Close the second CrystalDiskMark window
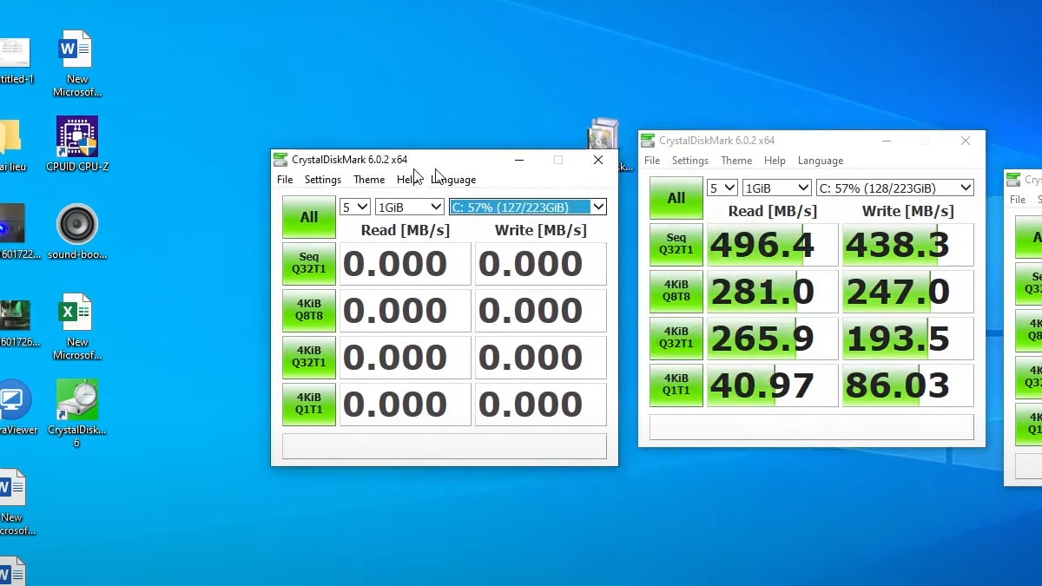This screenshot has height=586, width=1042. 966,141
